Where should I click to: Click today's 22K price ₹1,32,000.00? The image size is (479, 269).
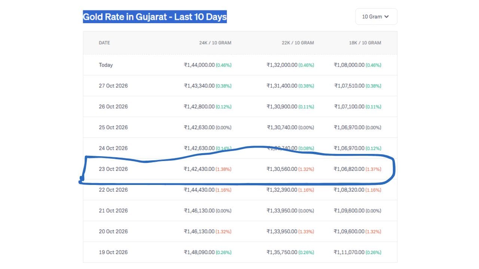coord(282,65)
